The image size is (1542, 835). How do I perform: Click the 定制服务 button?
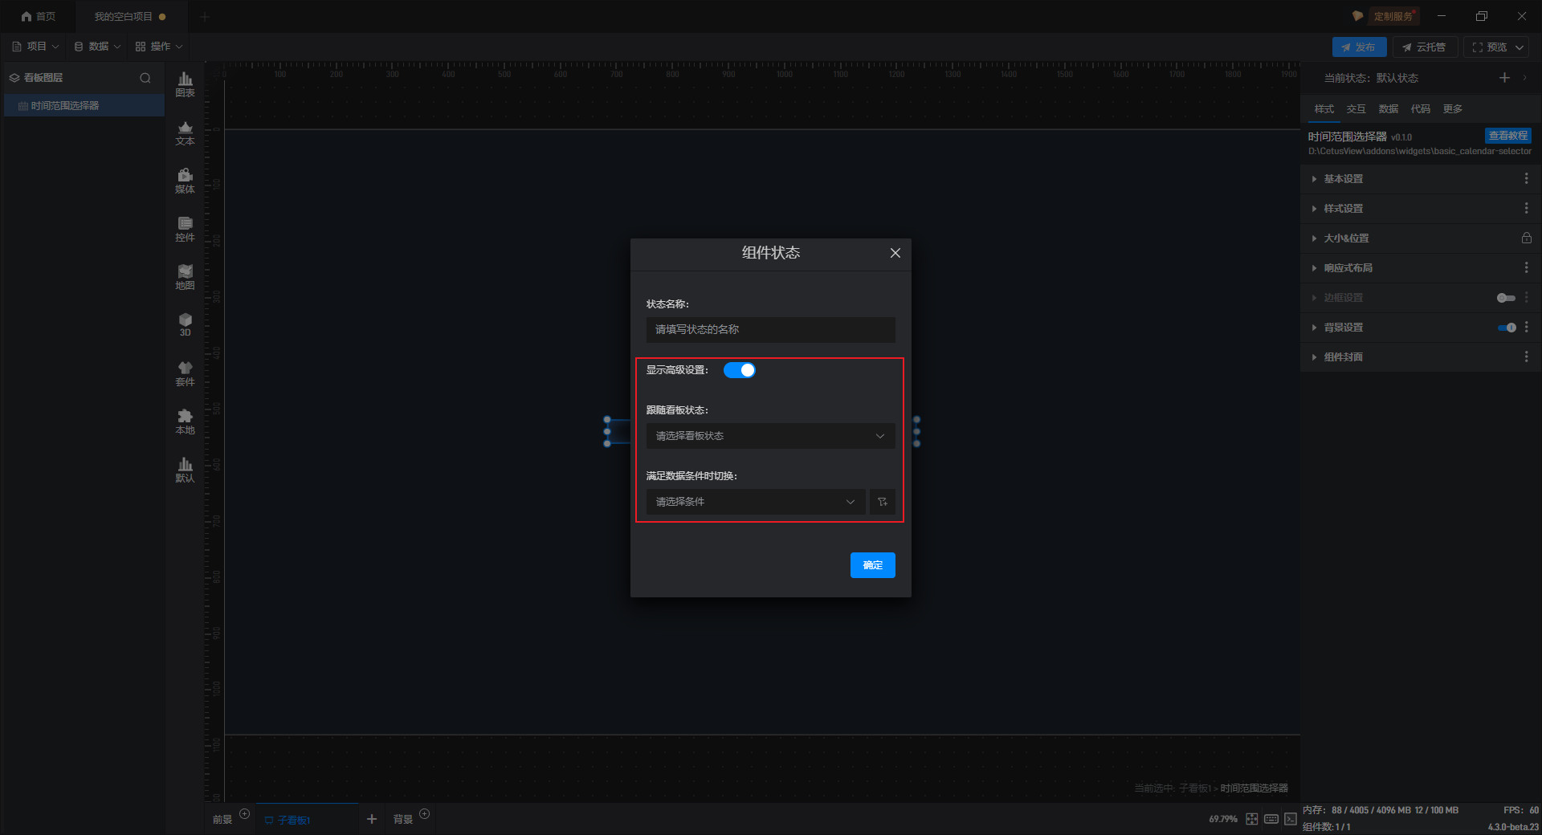1393,16
